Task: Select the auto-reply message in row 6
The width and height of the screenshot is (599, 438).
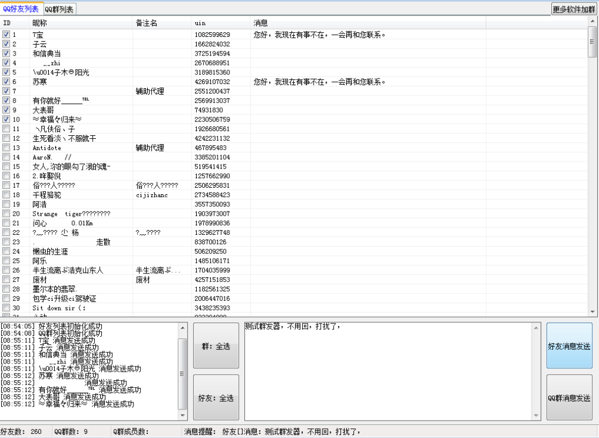Action: (x=319, y=82)
